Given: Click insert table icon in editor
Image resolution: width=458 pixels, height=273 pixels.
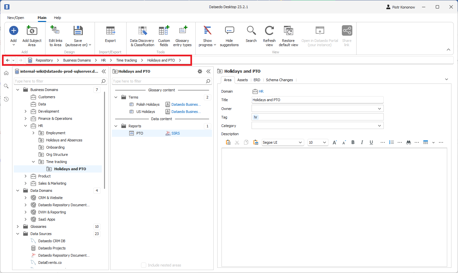Looking at the screenshot, I should coord(426,142).
